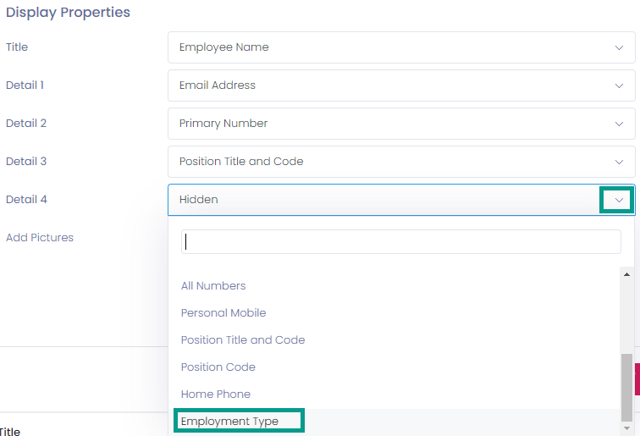Click the Hidden Detail 4 dropdown field
This screenshot has height=436, width=640.
coord(401,200)
